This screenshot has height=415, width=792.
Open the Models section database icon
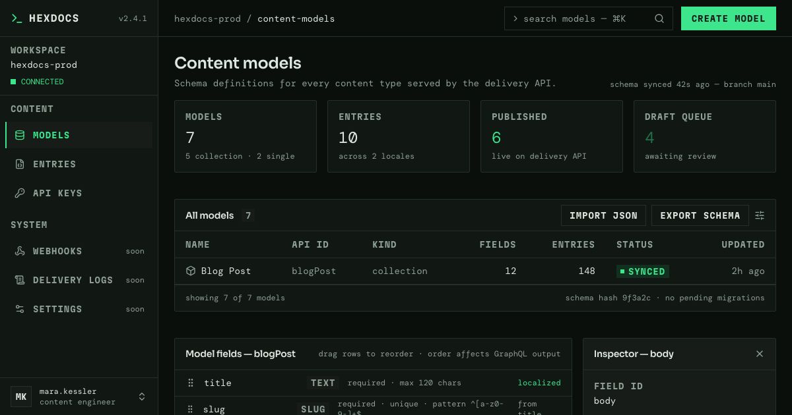click(x=20, y=135)
